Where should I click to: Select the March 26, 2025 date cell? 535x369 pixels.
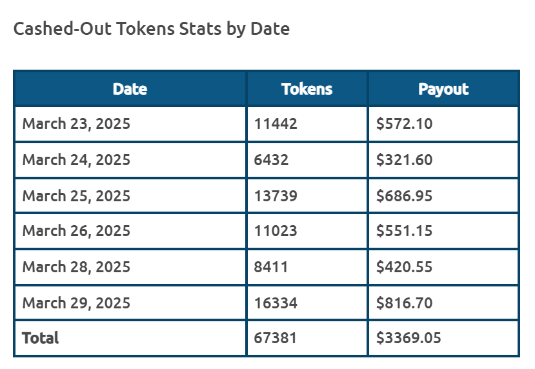point(130,231)
